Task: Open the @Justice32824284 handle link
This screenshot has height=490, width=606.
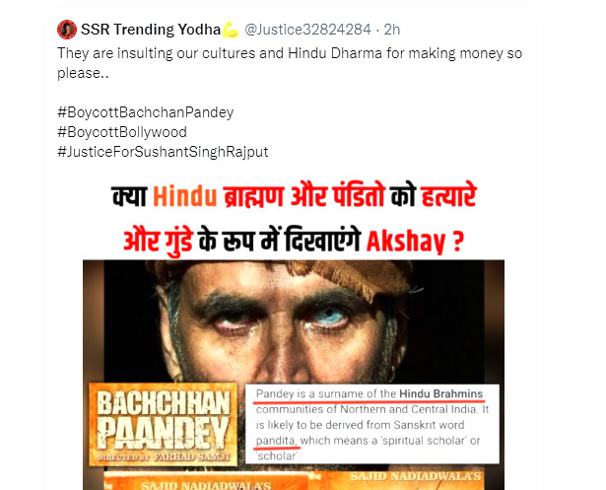Action: pyautogui.click(x=307, y=30)
